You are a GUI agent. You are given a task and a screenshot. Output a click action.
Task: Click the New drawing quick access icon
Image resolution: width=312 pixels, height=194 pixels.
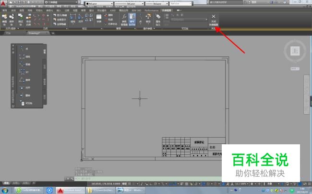tap(11, 2)
